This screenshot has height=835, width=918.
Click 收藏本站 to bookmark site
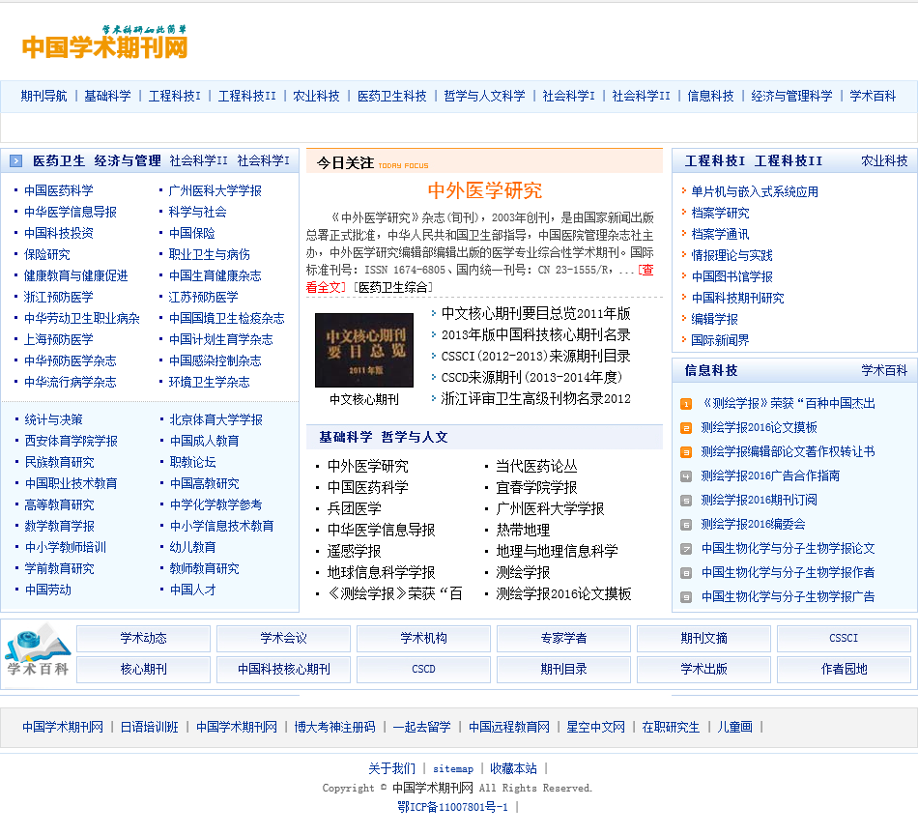coord(513,769)
